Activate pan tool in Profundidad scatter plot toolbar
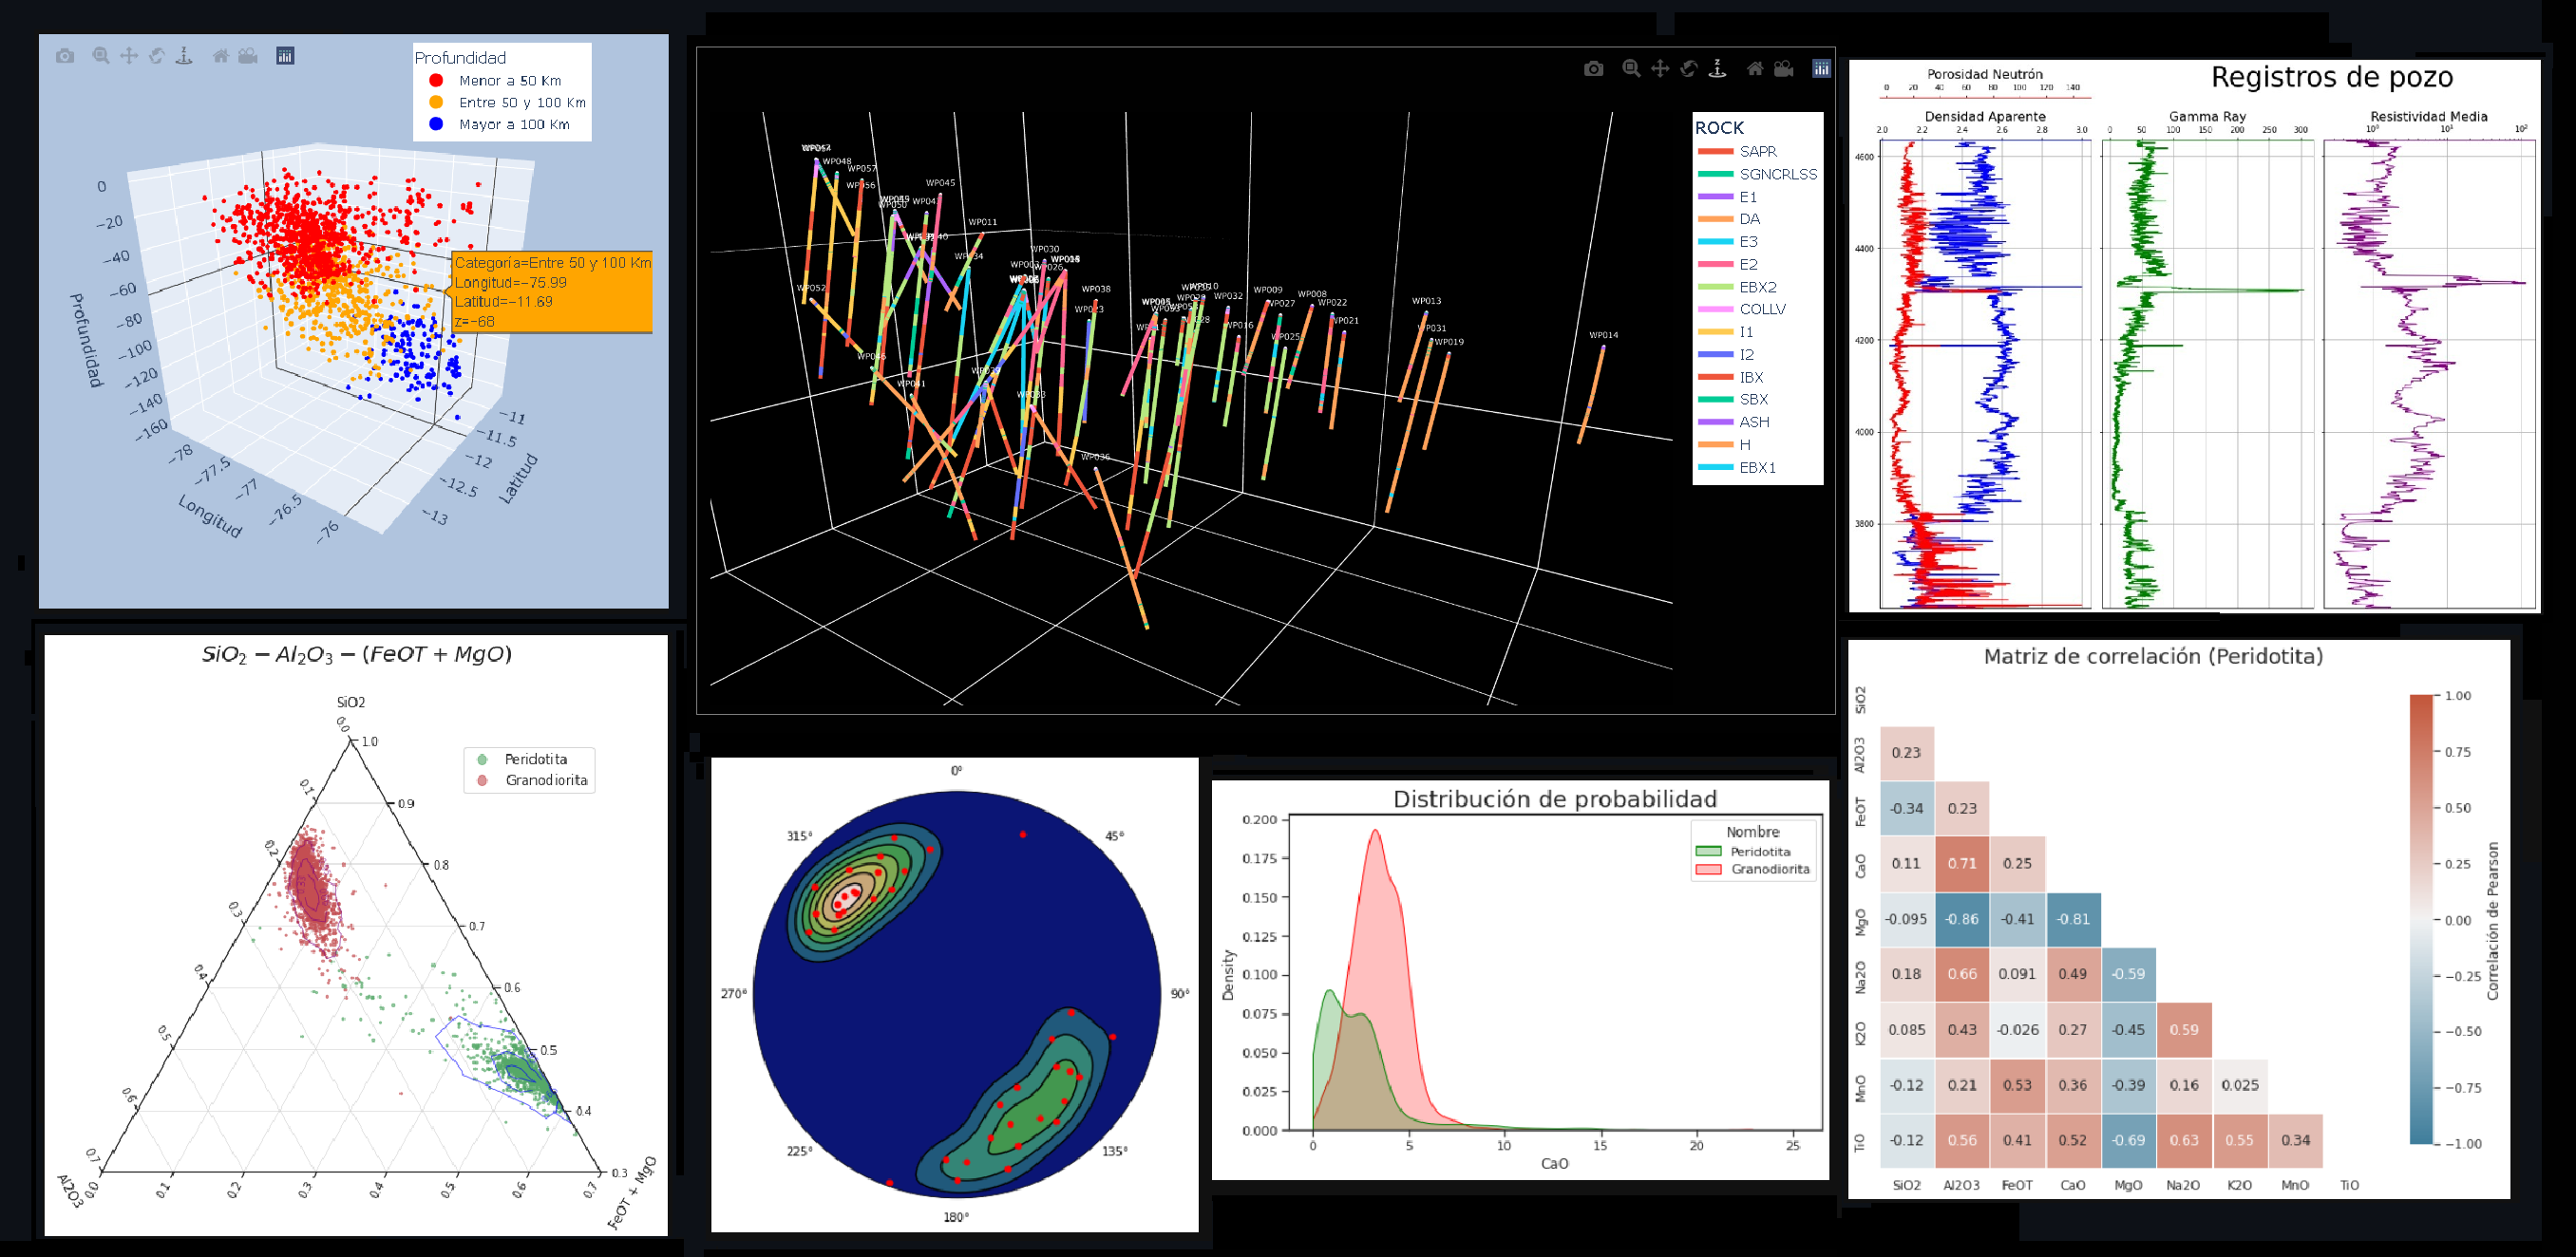This screenshot has height=1257, width=2576. click(x=129, y=56)
